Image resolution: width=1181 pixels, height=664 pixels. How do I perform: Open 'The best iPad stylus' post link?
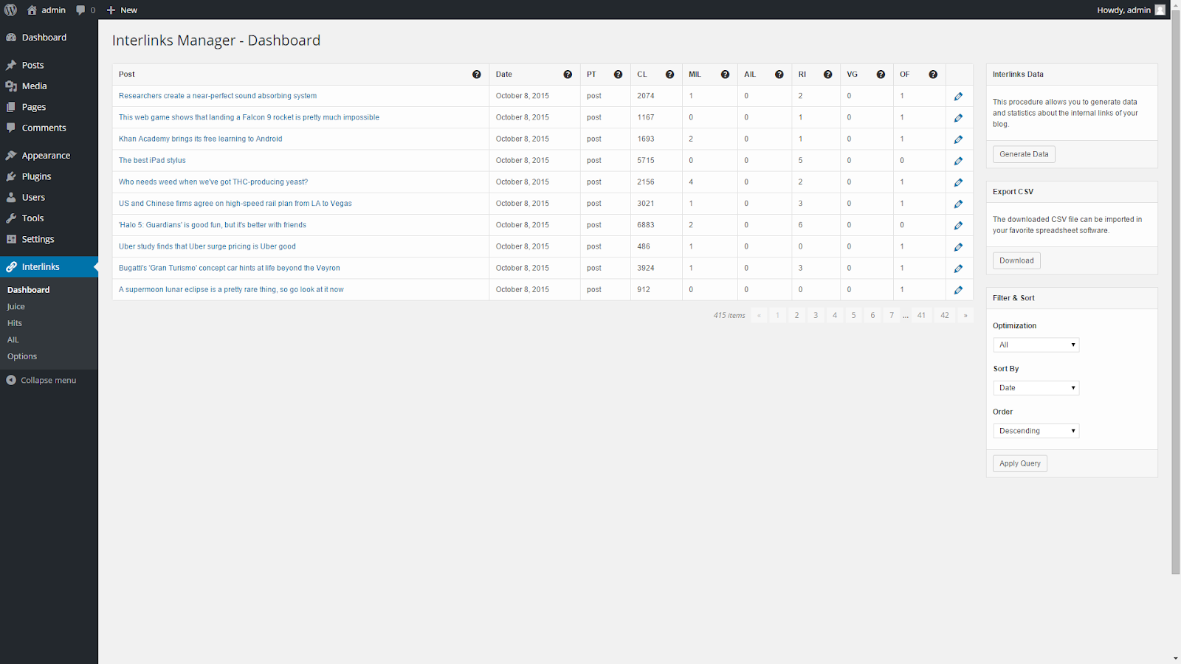point(152,160)
